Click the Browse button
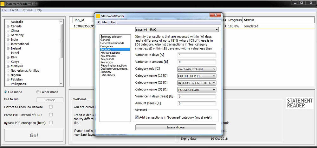317x148 pixels. [50, 100]
